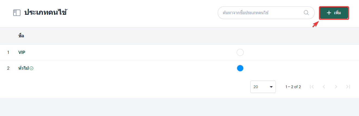Click the magnifier search icon

pyautogui.click(x=306, y=13)
